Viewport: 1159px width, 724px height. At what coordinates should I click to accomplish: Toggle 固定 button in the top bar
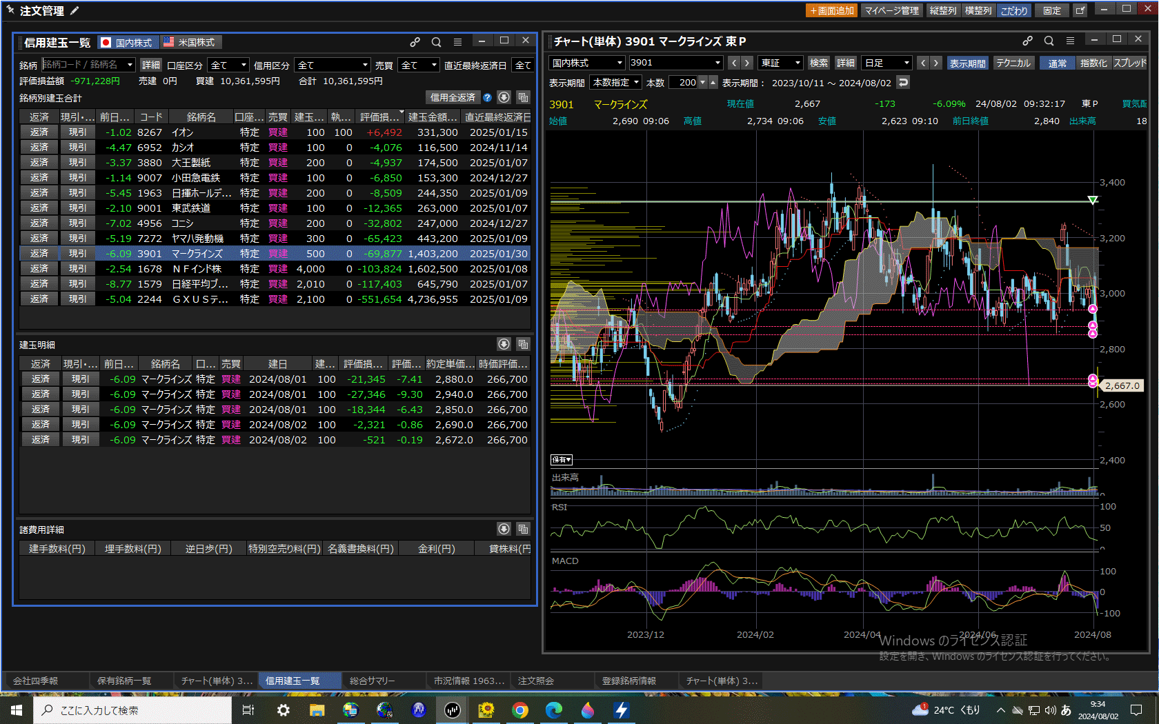click(x=1052, y=10)
